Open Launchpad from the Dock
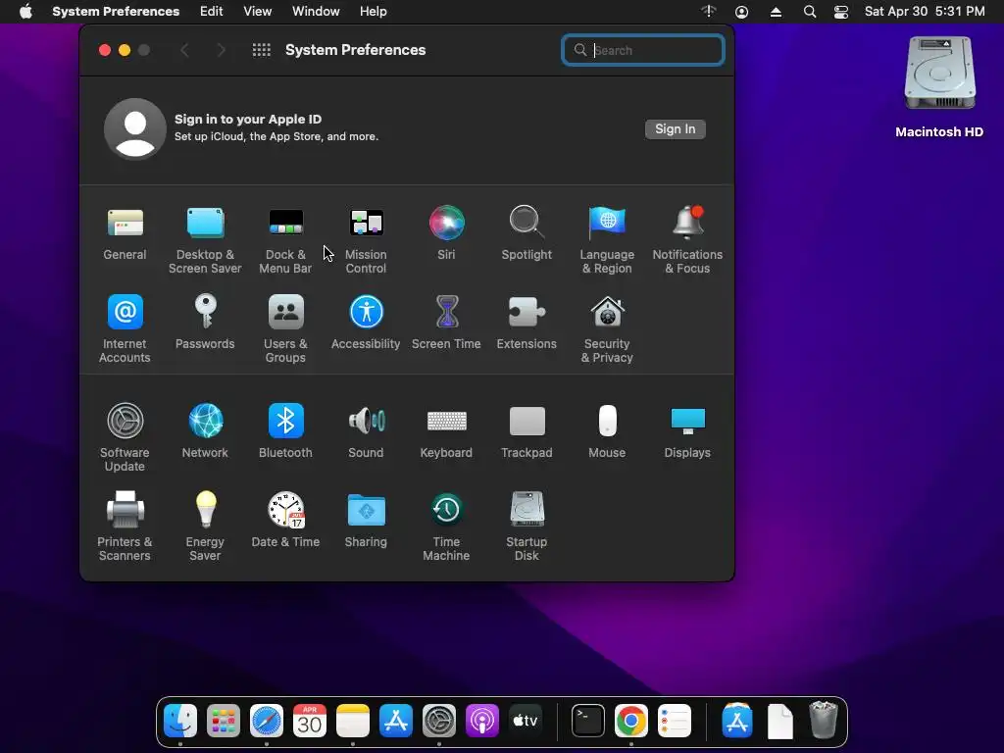This screenshot has height=753, width=1004. 224,722
